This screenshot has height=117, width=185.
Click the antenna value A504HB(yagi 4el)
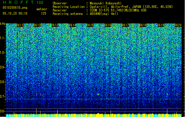coord(104,14)
